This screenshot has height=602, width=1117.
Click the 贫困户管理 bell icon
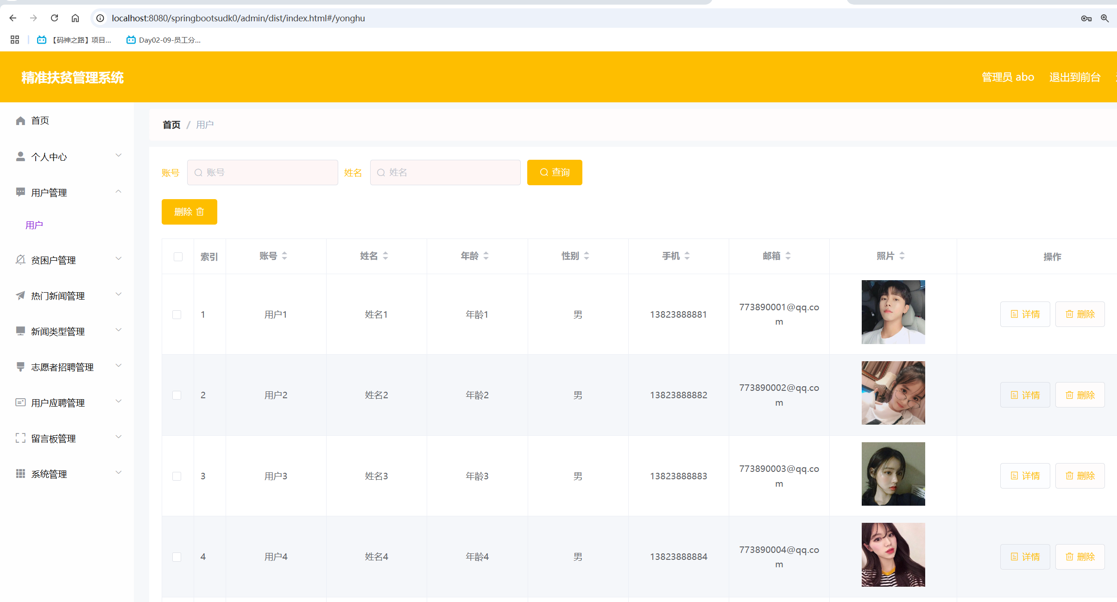pyautogui.click(x=20, y=260)
